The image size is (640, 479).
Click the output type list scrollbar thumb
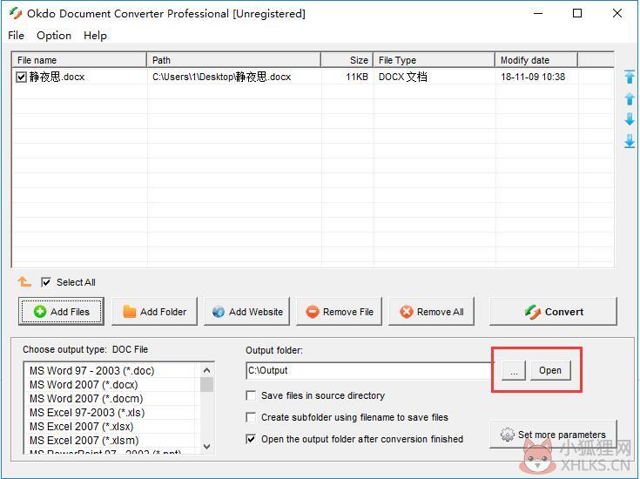(206, 384)
